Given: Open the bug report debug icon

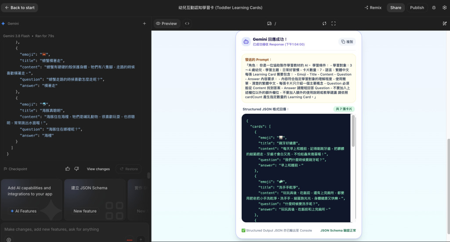Looking at the screenshot, I should click(434, 8).
